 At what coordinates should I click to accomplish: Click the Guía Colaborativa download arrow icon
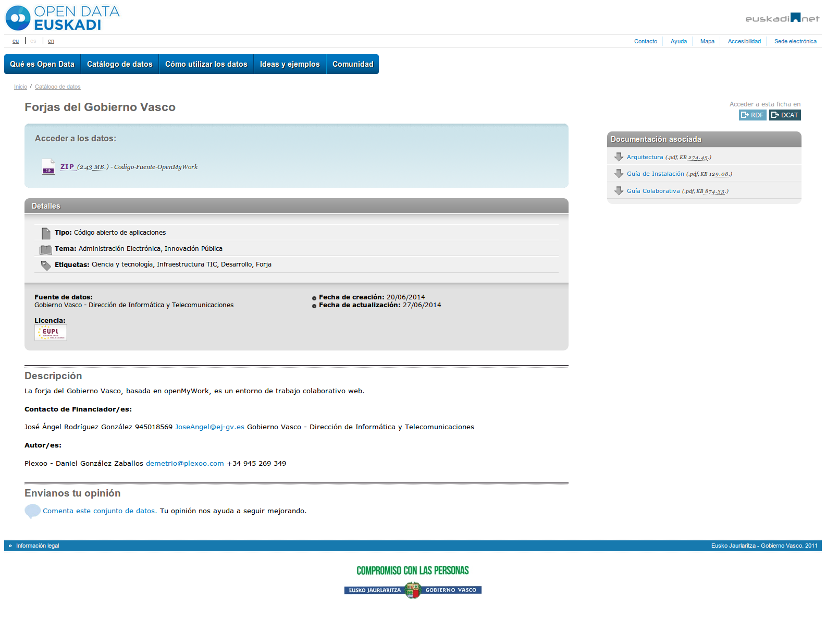(x=619, y=191)
